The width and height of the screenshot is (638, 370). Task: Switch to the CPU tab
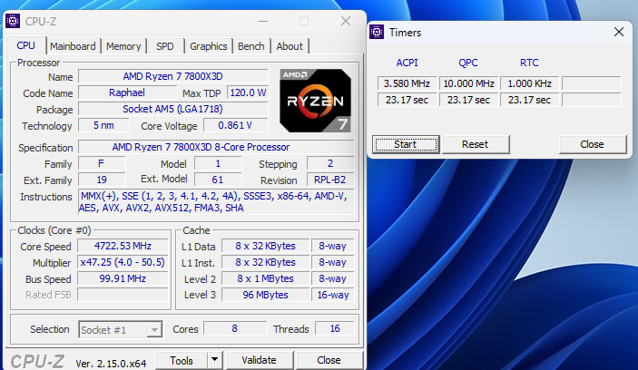(x=25, y=45)
